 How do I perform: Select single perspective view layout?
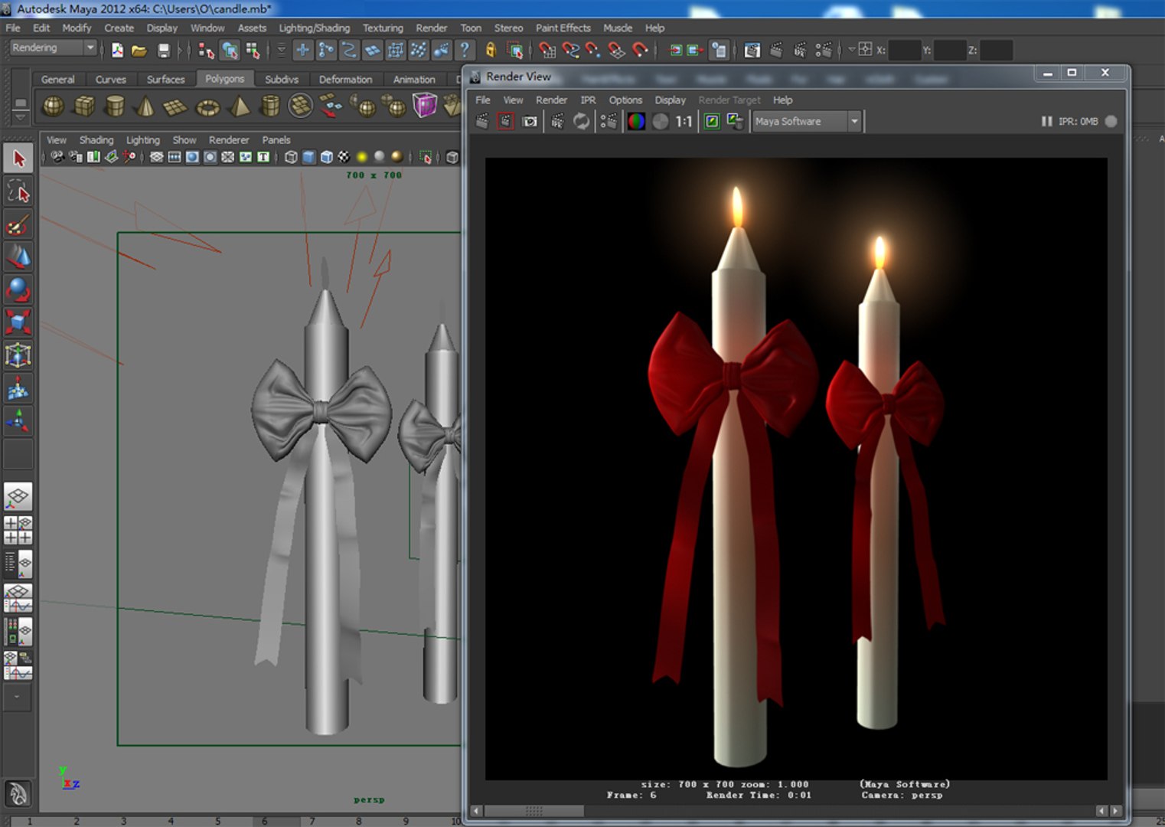tap(18, 497)
